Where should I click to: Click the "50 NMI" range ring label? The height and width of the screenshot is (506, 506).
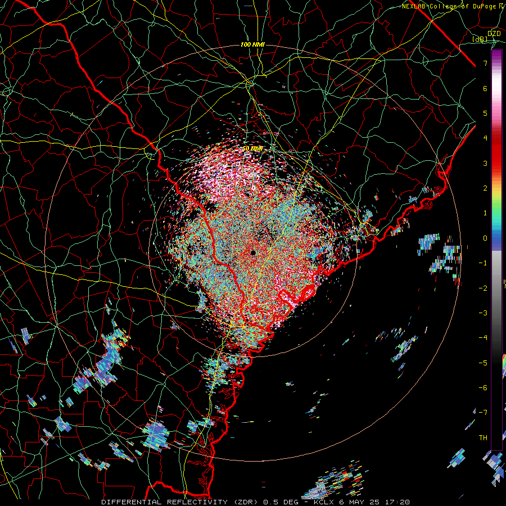[252, 149]
